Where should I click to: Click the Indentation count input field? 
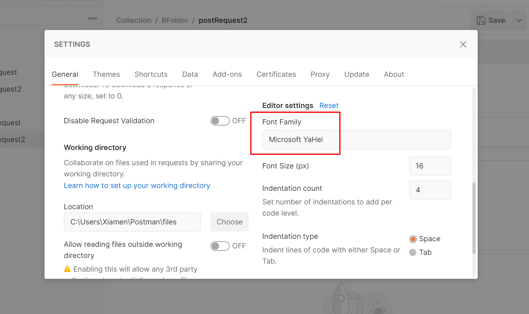(430, 190)
